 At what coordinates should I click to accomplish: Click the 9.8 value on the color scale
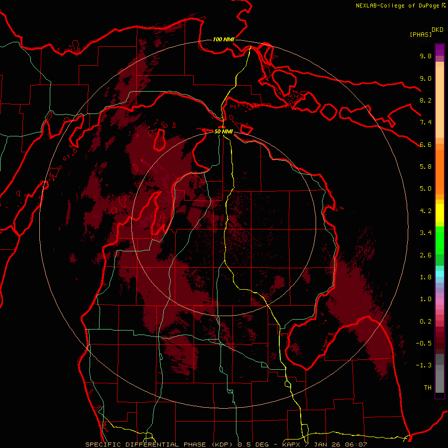pyautogui.click(x=426, y=56)
